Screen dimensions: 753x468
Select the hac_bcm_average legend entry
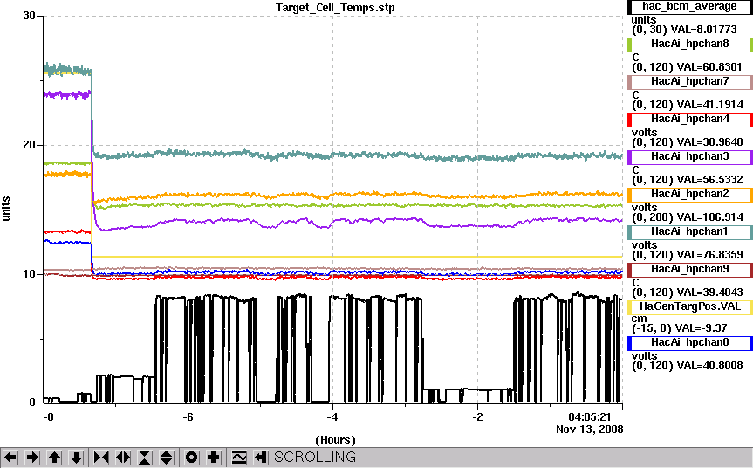click(689, 7)
